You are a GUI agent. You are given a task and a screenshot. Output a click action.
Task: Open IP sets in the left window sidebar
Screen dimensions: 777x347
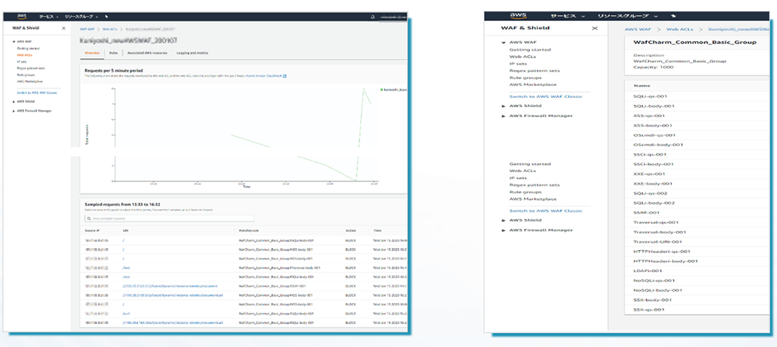tap(21, 62)
